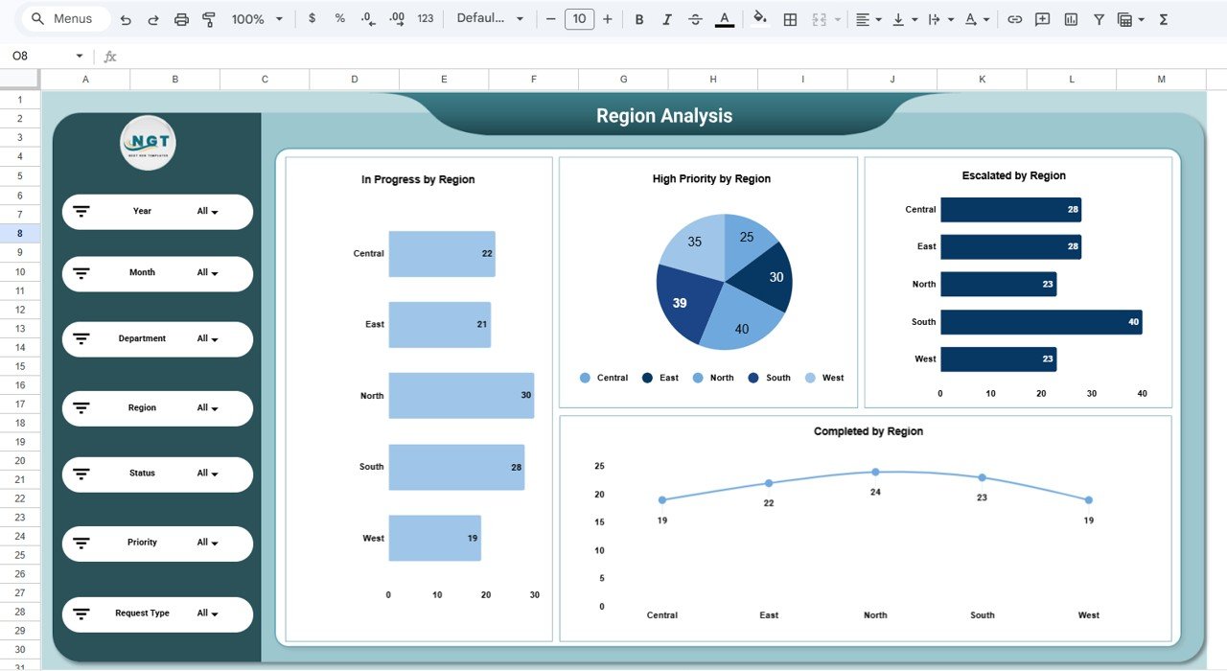Image resolution: width=1227 pixels, height=671 pixels.
Task: Open the Priority filter on the sidebar
Action: coord(157,543)
